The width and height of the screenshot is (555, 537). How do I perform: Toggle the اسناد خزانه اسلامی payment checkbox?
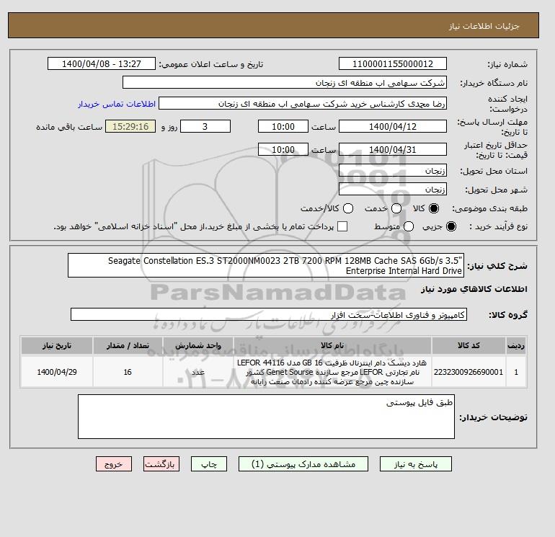pos(342,226)
